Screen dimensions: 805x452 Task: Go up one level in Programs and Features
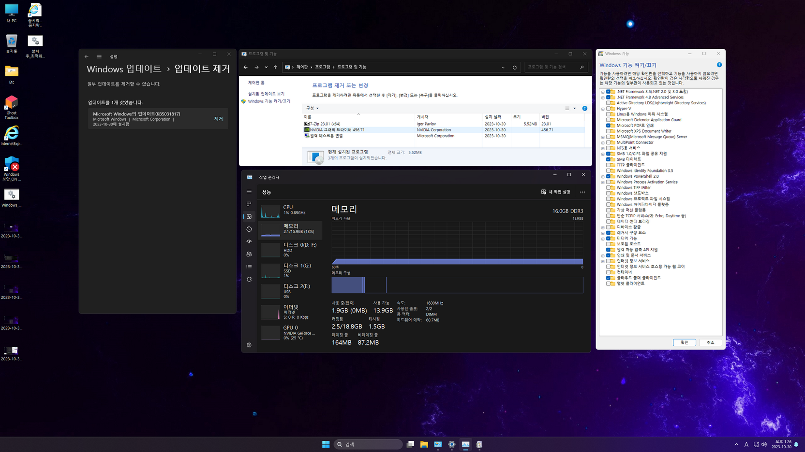click(275, 67)
